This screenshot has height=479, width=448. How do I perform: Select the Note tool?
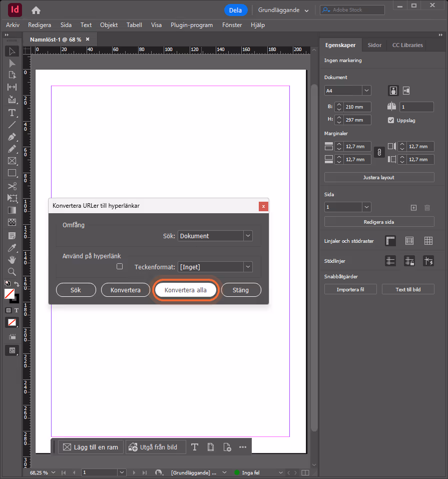[12, 236]
